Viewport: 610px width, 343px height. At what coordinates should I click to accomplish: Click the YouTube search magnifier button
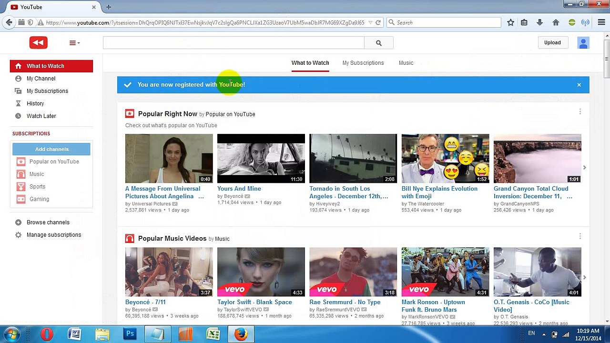click(379, 43)
